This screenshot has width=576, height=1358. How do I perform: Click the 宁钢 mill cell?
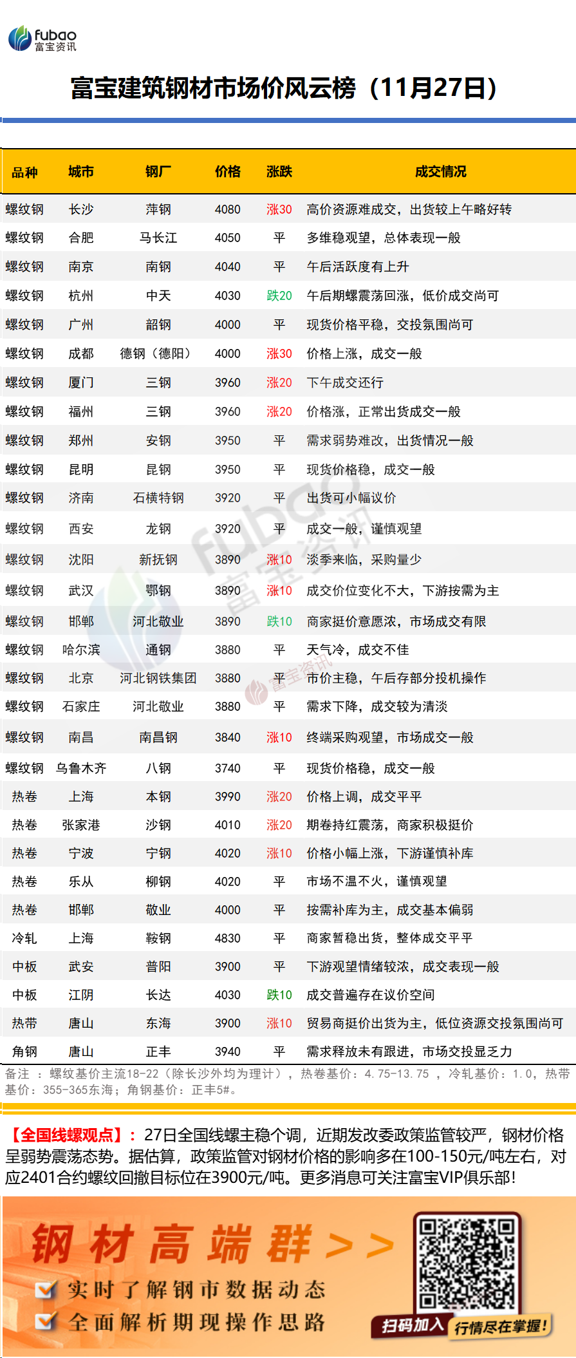[x=158, y=853]
